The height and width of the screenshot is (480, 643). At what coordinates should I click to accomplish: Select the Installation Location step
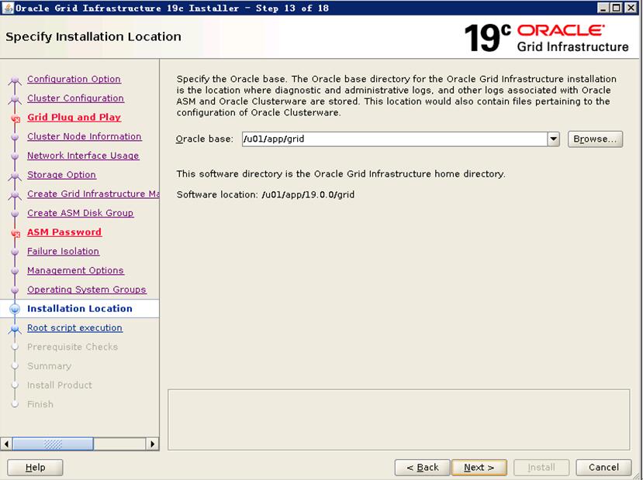coord(80,309)
